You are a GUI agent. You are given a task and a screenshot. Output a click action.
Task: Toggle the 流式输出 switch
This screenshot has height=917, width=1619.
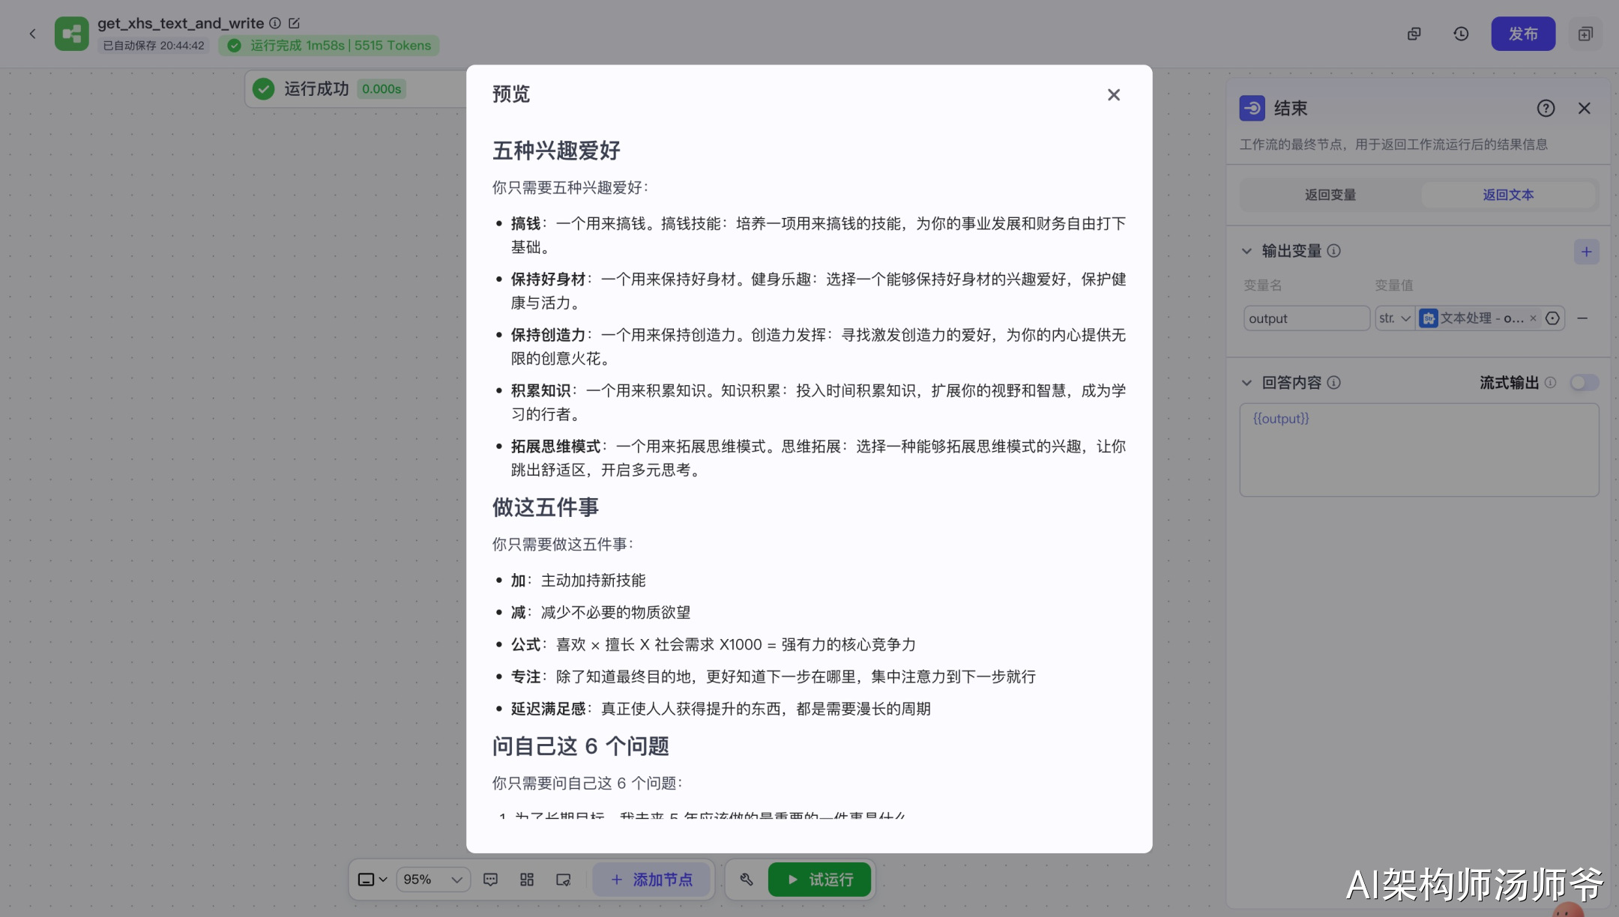click(1584, 383)
